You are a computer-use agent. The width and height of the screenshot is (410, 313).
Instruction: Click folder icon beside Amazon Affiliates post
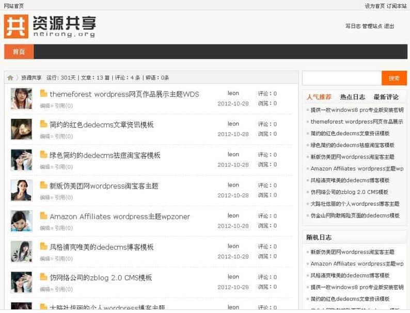pos(44,216)
